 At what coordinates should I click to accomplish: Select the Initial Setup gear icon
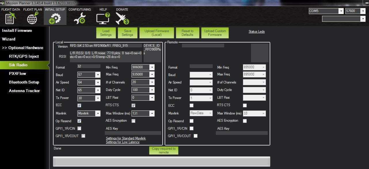point(55,18)
